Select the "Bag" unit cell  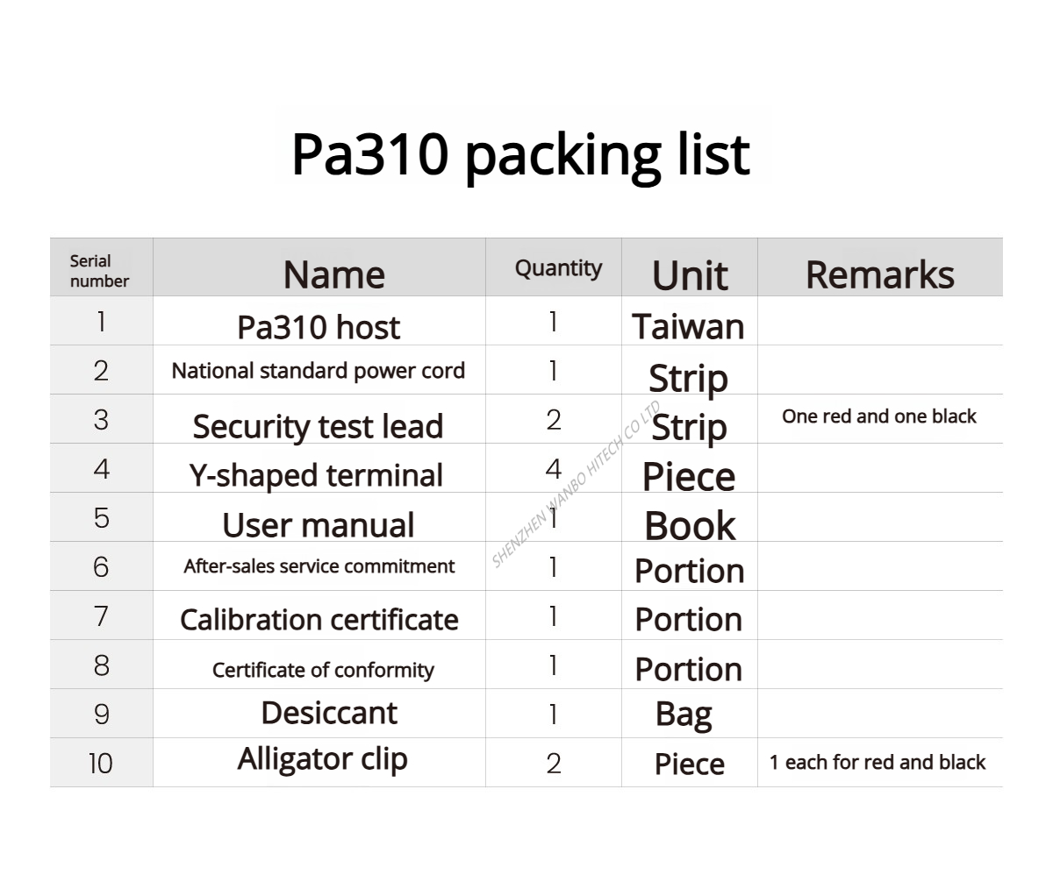coord(684,715)
